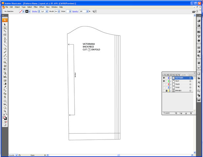Screen dimensions: 203x157
Task: Open the stroke color dropdown arrow
Action: pos(29,12)
